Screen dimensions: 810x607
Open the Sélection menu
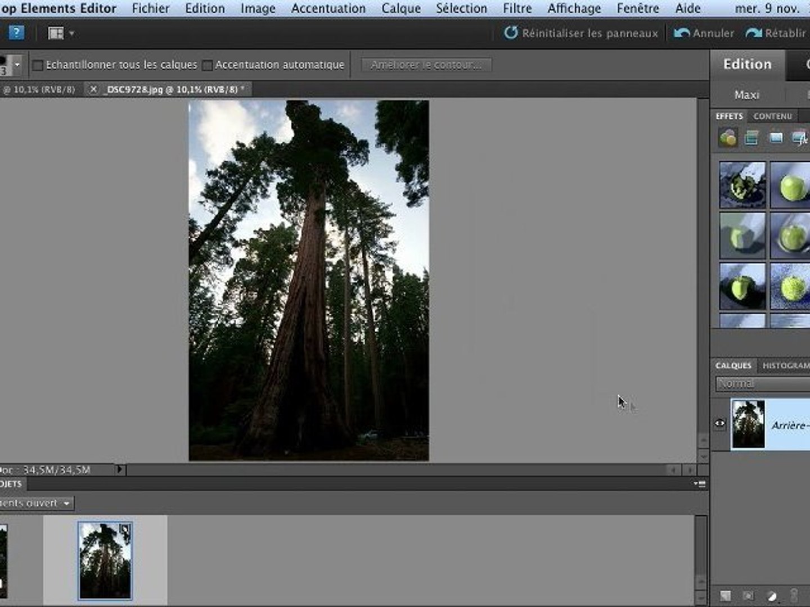coord(462,8)
